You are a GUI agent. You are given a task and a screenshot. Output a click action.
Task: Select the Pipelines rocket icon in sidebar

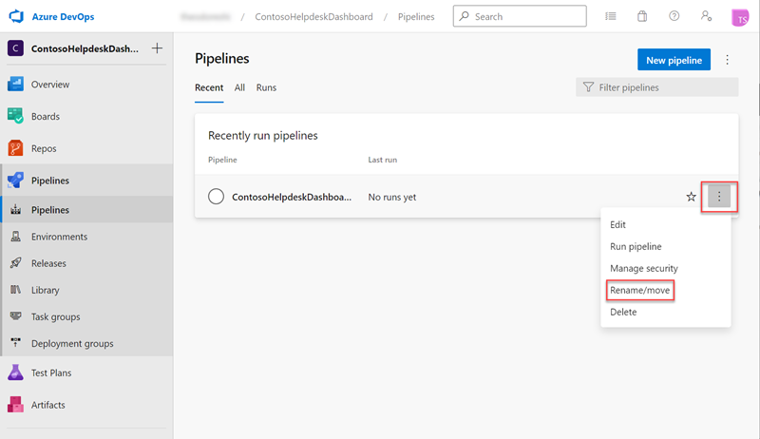[x=15, y=181]
